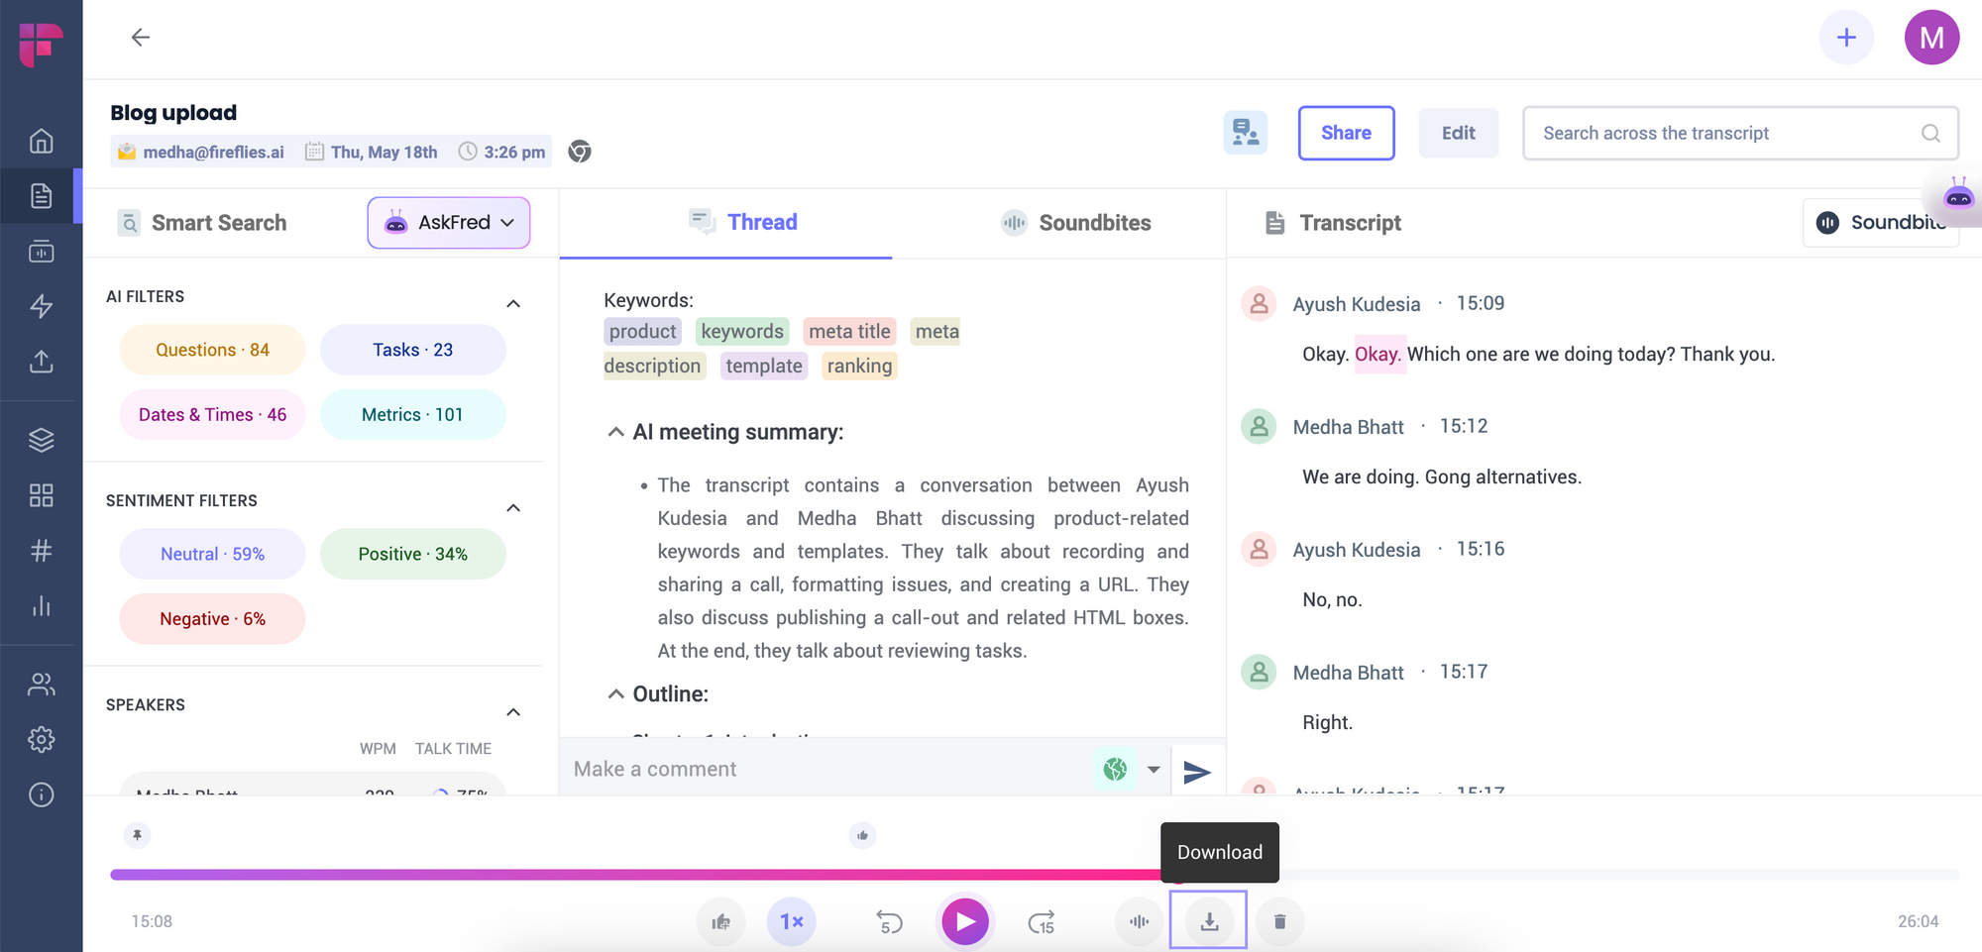This screenshot has width=1982, height=952.
Task: Open the AskFred dropdown menu
Action: coord(508,223)
